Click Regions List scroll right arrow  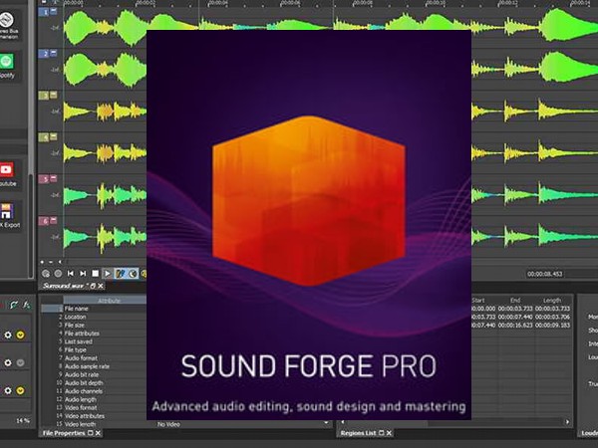pyautogui.click(x=567, y=422)
